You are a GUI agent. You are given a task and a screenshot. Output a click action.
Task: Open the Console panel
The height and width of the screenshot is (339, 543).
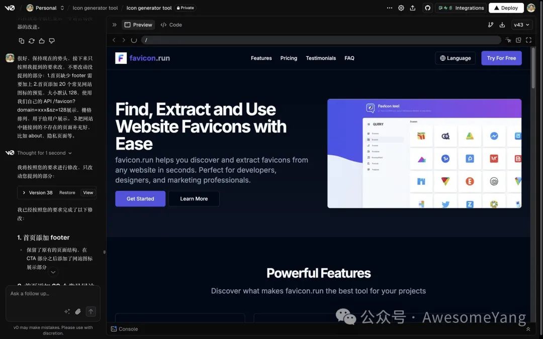[x=124, y=329]
